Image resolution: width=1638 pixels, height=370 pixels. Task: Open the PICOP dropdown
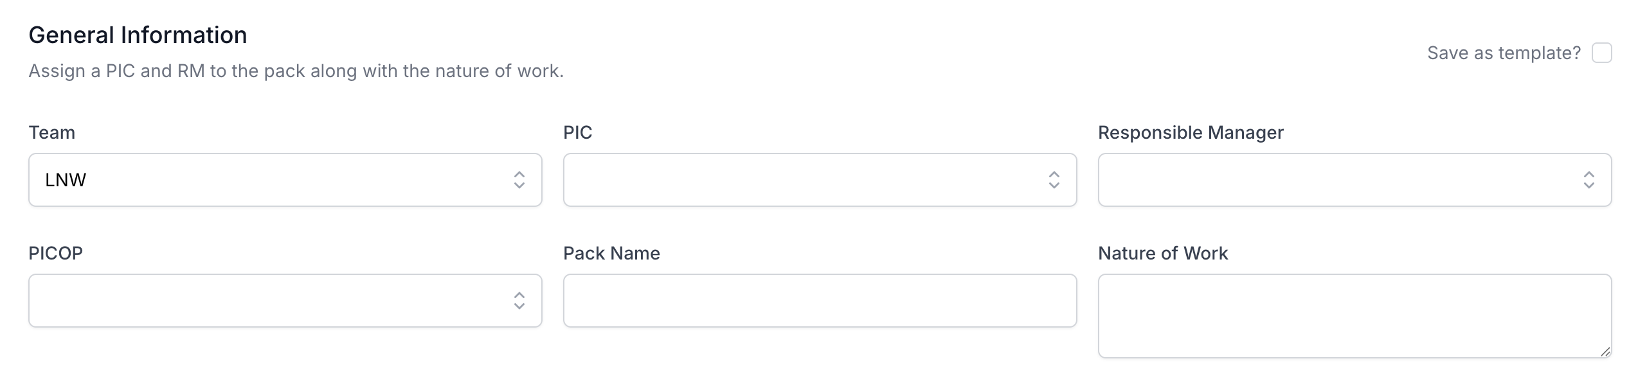coord(270,301)
